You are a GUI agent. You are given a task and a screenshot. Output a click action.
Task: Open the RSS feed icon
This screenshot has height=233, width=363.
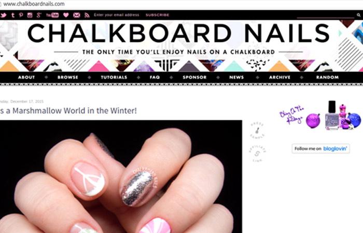87,15
